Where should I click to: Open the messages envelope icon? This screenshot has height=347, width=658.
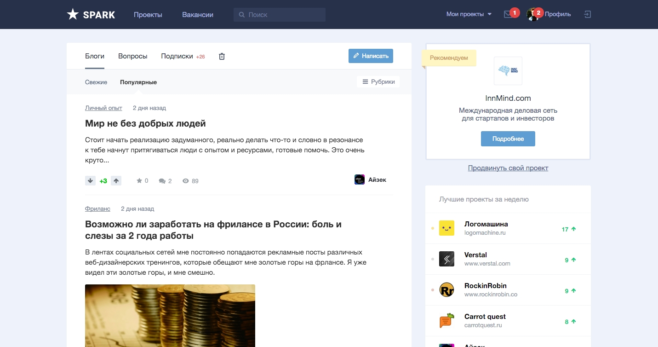(508, 14)
